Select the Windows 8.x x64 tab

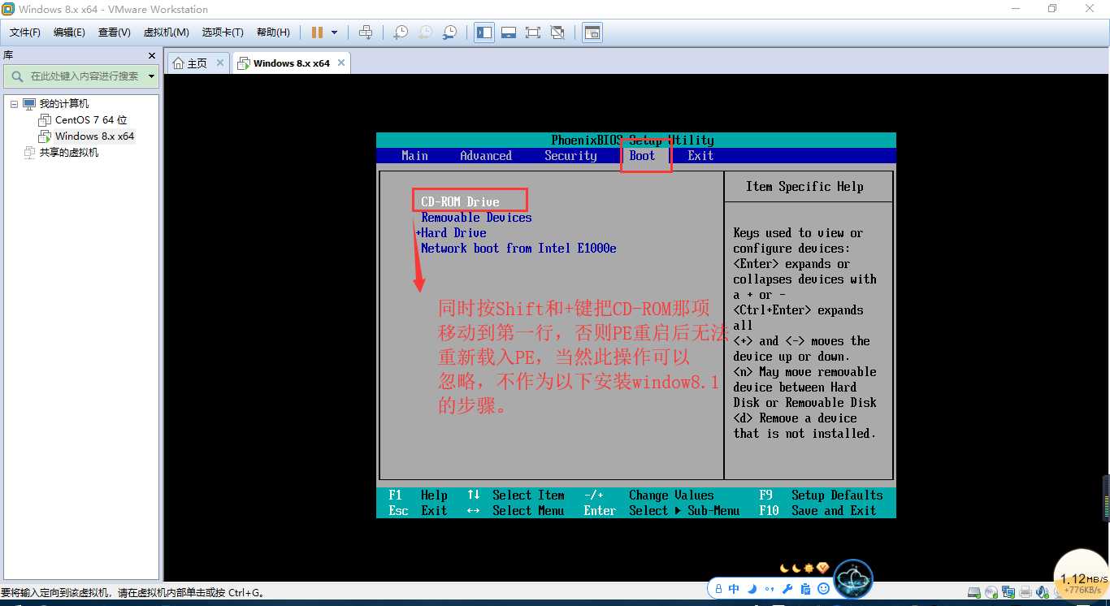pyautogui.click(x=291, y=63)
